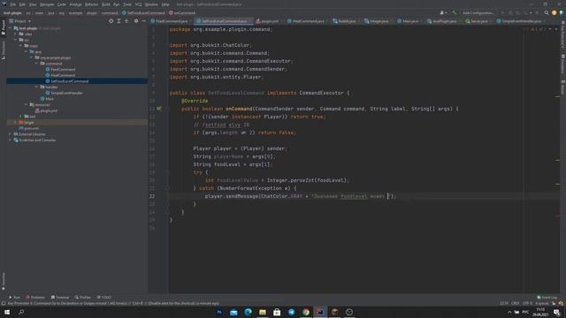Switch to the SimpleEventHandler.java tab

coord(521,21)
